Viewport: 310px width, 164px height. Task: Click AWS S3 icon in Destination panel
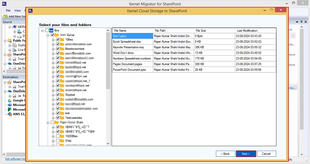pos(10,114)
